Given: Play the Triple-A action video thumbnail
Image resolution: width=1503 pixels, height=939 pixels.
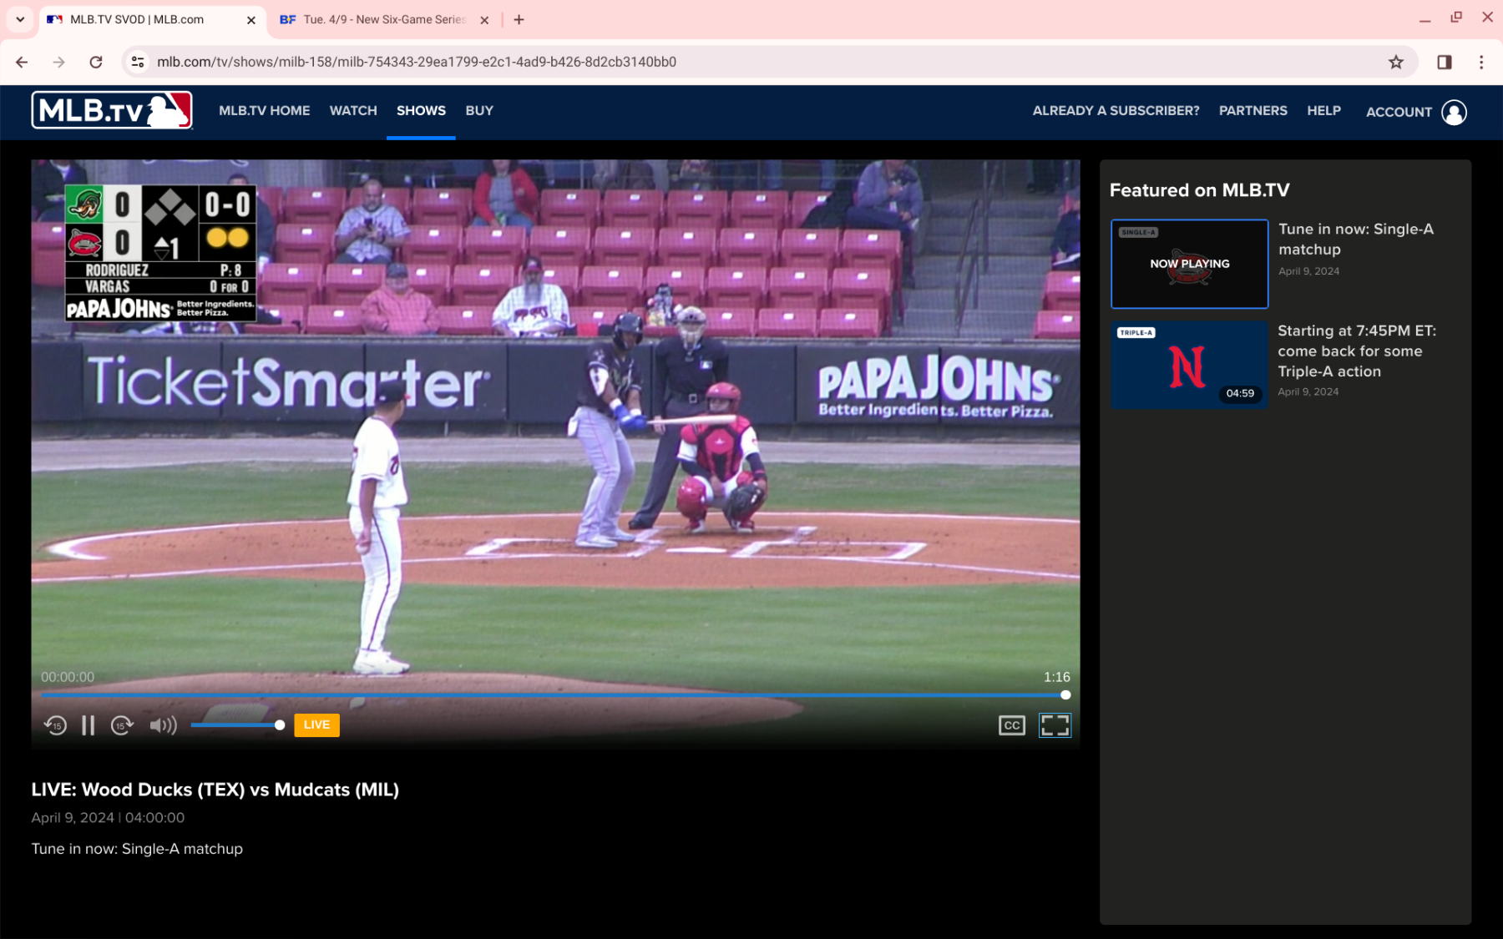Looking at the screenshot, I should click(1189, 366).
